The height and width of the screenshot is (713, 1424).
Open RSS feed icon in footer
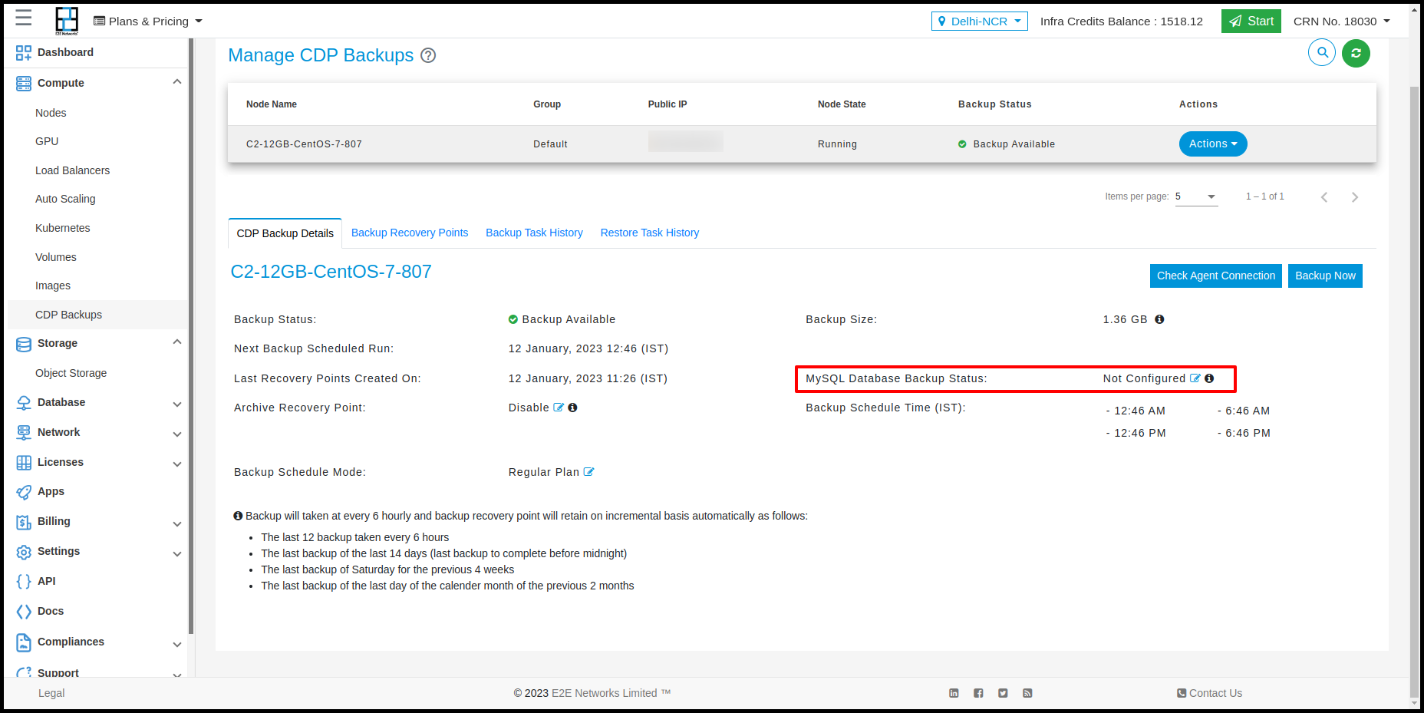pyautogui.click(x=1027, y=693)
